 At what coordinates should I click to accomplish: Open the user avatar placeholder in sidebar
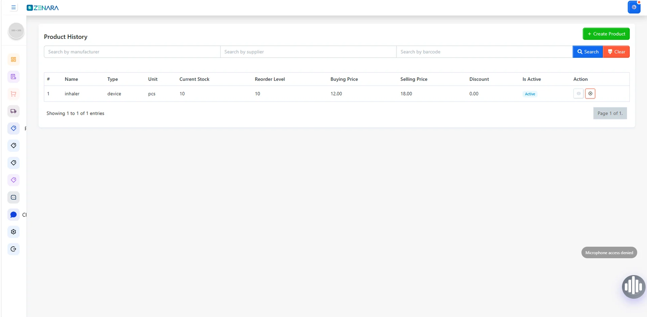[16, 30]
